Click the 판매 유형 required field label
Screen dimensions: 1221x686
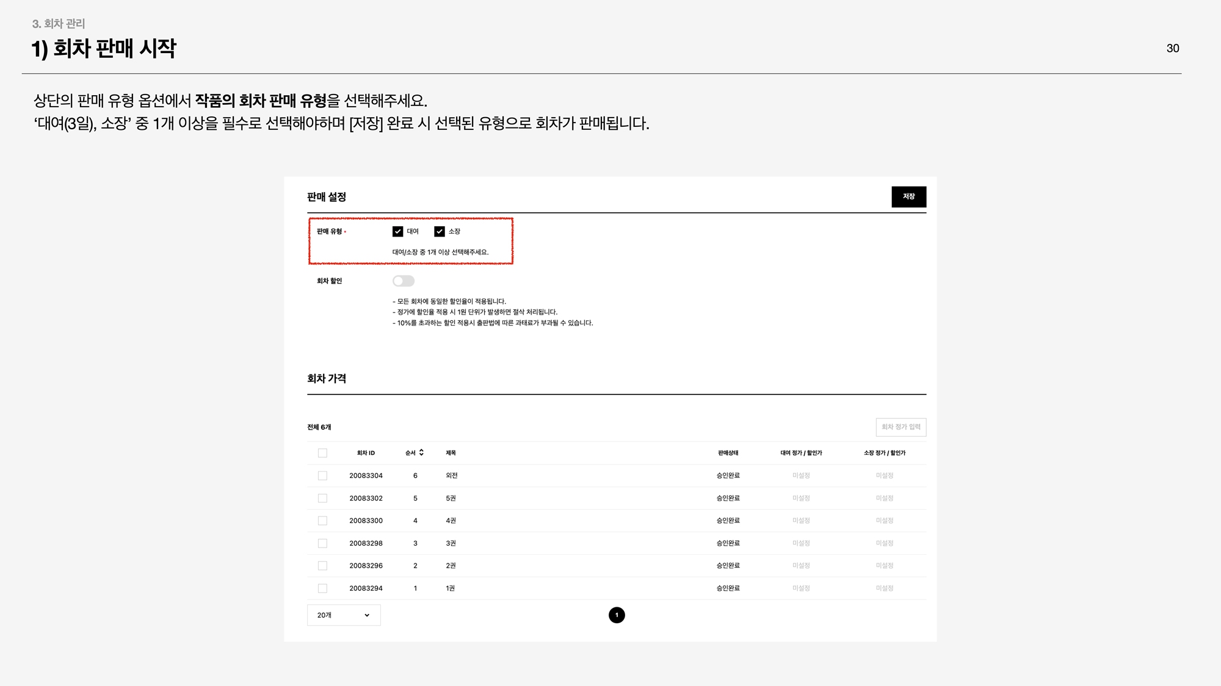(331, 232)
